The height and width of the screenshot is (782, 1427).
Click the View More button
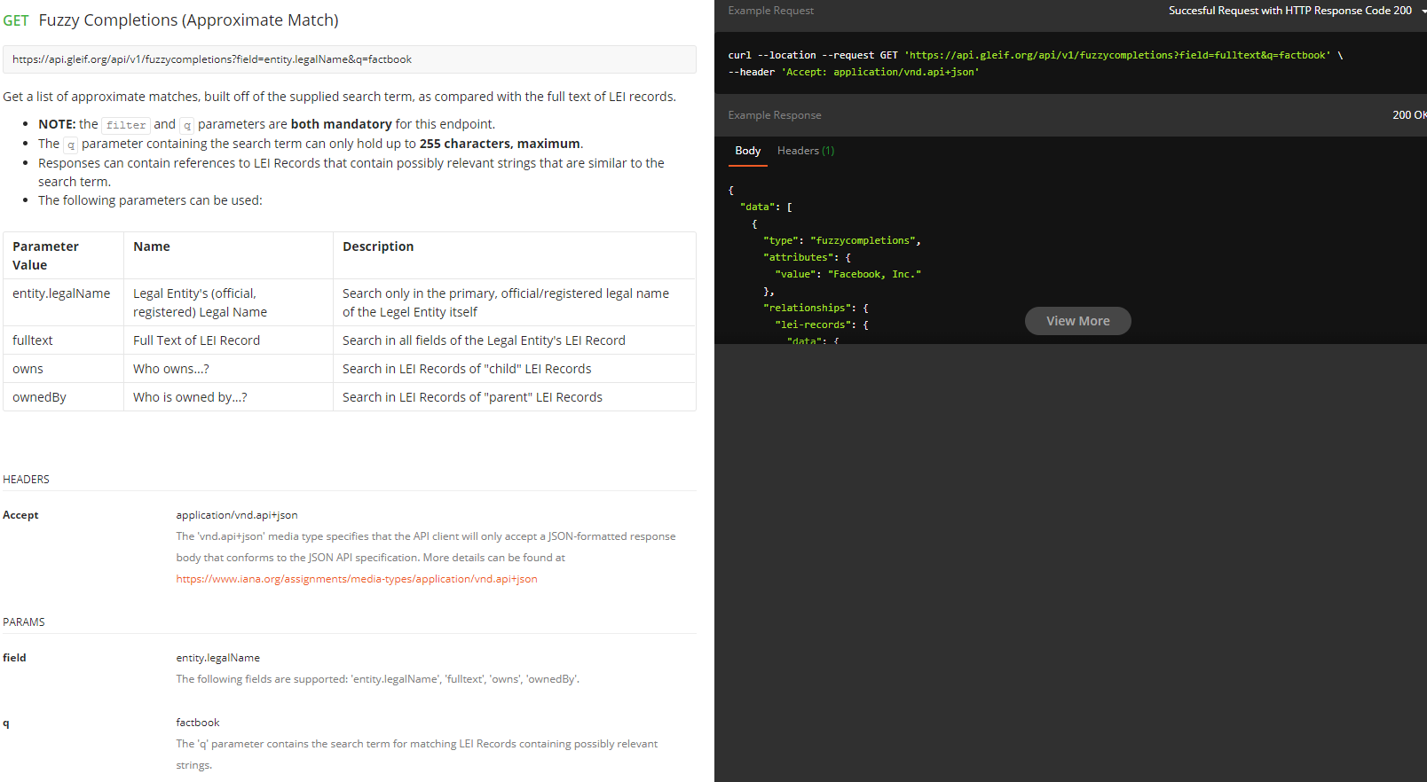(x=1077, y=321)
